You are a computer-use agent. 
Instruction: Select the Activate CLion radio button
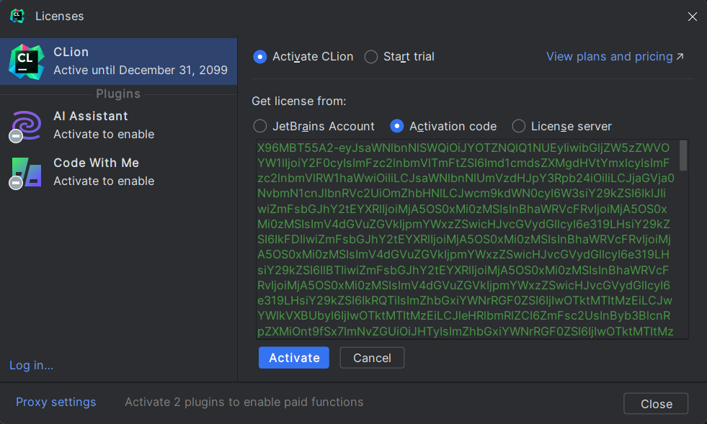[259, 57]
